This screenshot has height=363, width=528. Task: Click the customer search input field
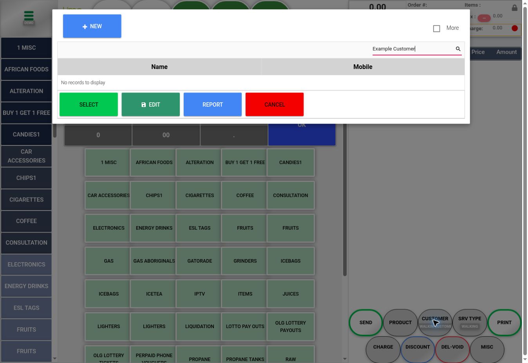tap(412, 49)
